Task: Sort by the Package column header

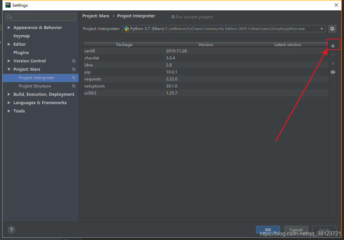Action: point(124,45)
